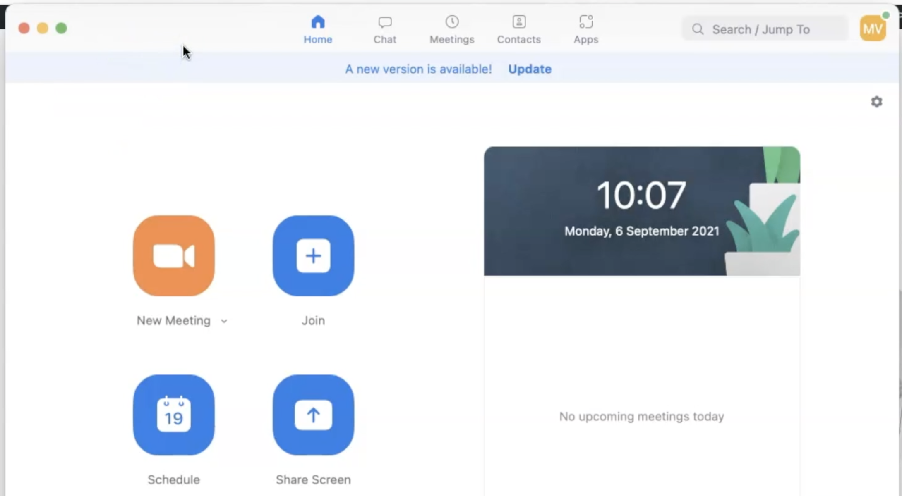902x496 pixels.
Task: Click the "Share Screen" label
Action: click(x=313, y=480)
